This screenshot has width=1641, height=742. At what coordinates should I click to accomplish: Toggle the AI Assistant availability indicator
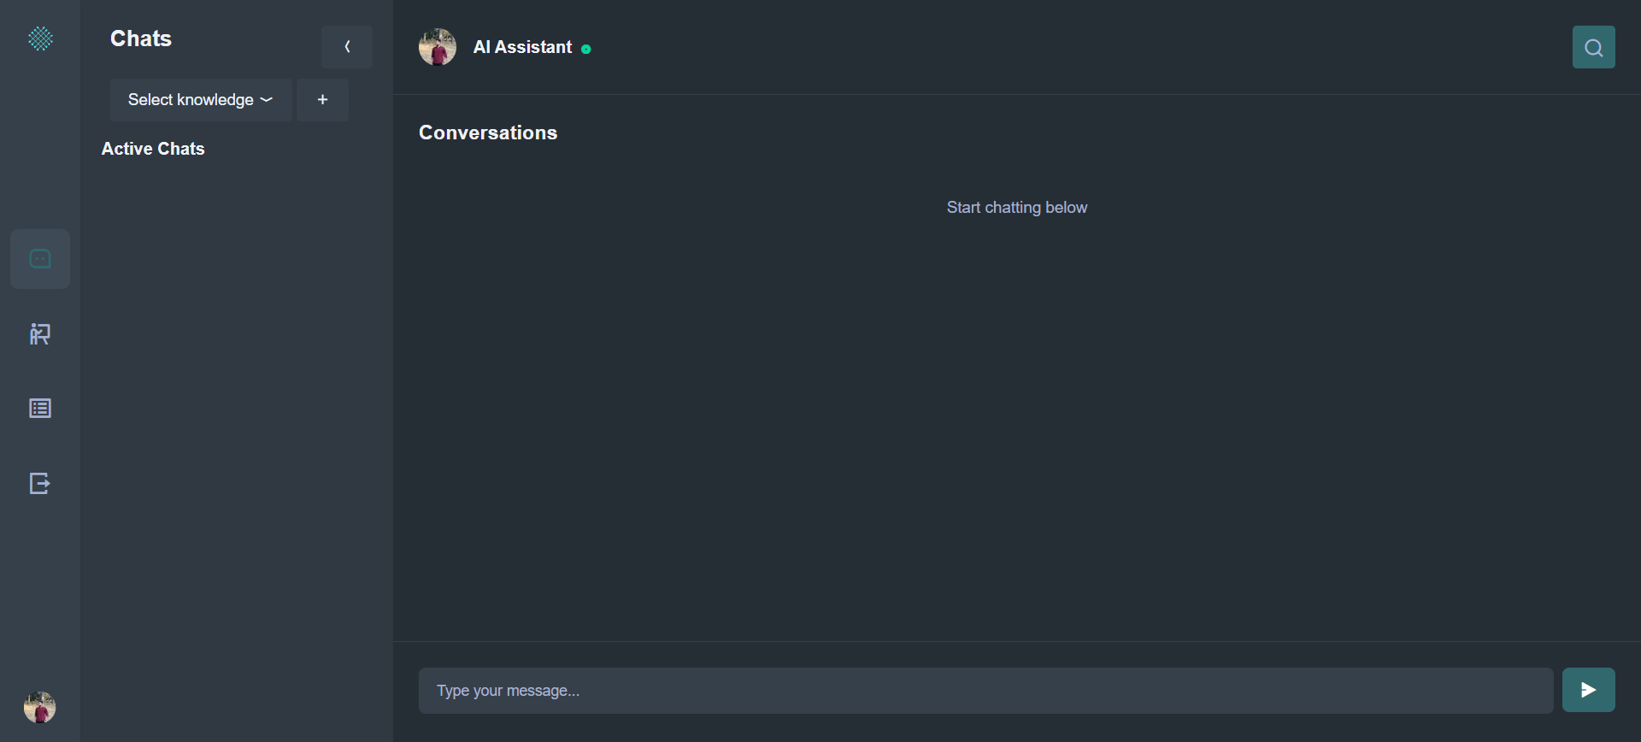pyautogui.click(x=586, y=49)
